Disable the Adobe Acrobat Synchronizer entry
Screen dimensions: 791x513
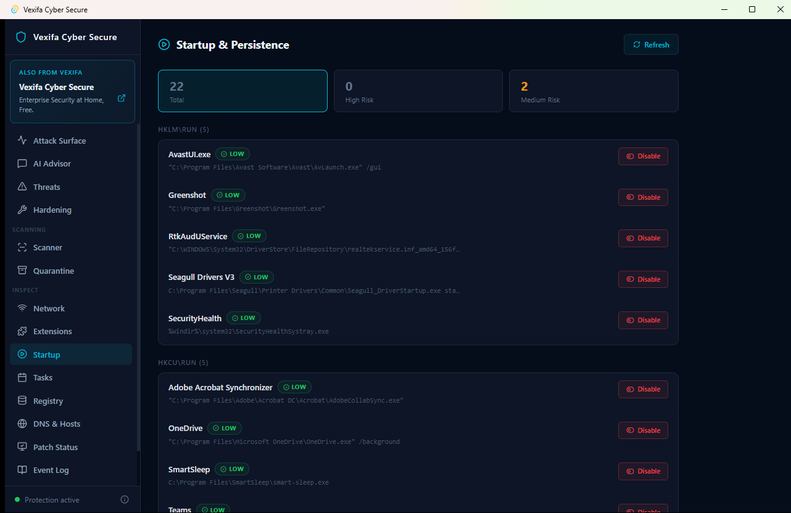pyautogui.click(x=643, y=389)
